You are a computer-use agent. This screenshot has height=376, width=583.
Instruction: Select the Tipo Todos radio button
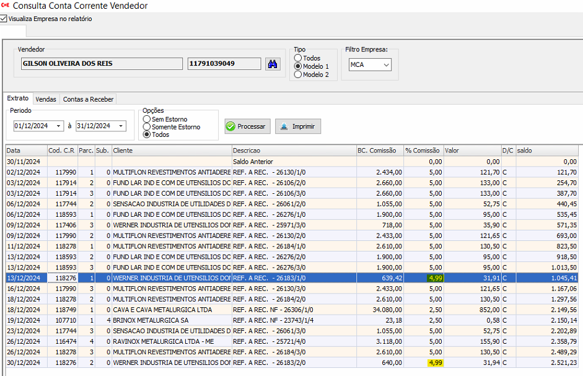click(x=298, y=58)
